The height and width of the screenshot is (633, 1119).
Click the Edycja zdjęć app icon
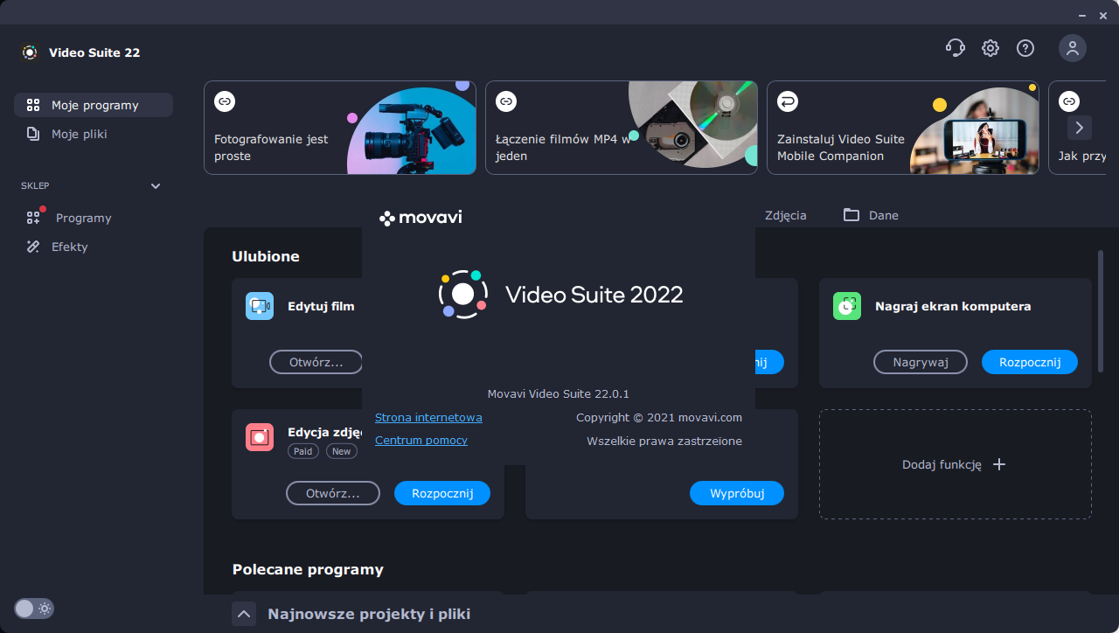pos(260,437)
